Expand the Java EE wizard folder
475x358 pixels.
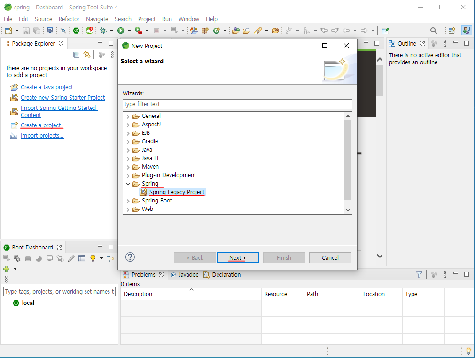tap(128, 159)
